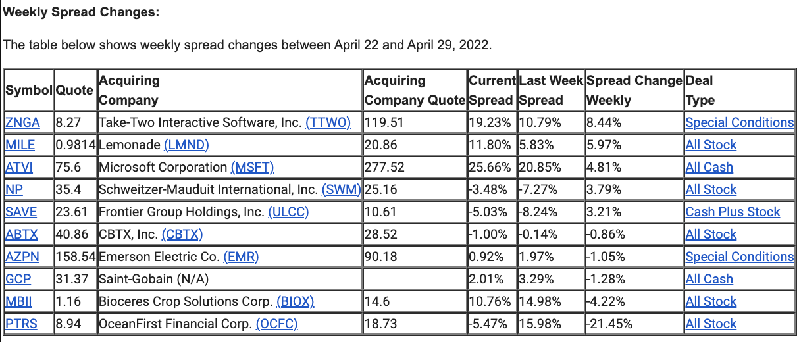Open the (MSFT) Microsoft ticker link
This screenshot has width=799, height=342.
coord(252,168)
